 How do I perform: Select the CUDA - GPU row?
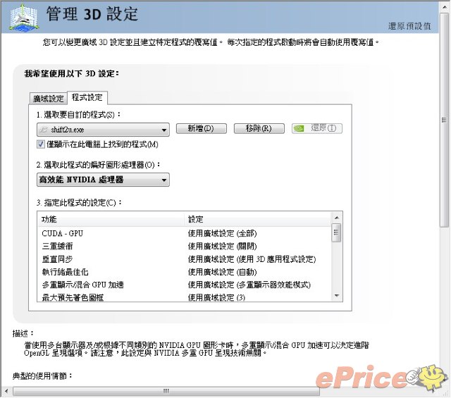184,233
